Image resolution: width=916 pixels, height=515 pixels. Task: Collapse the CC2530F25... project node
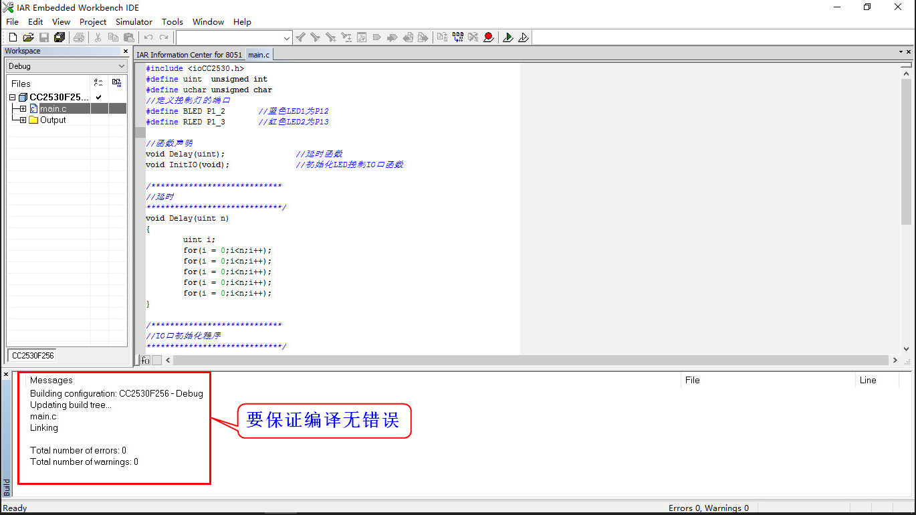tap(13, 98)
